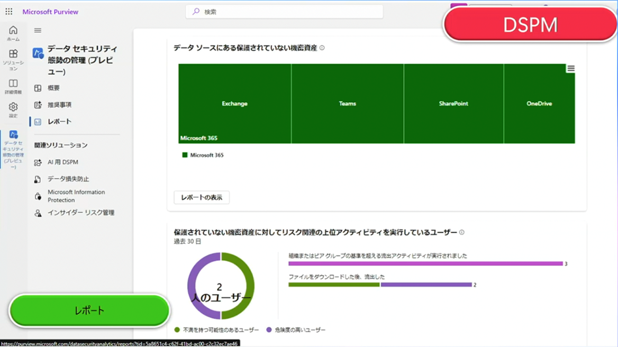Go to Home in left rail
Screen dimensions: 618x347
13,33
